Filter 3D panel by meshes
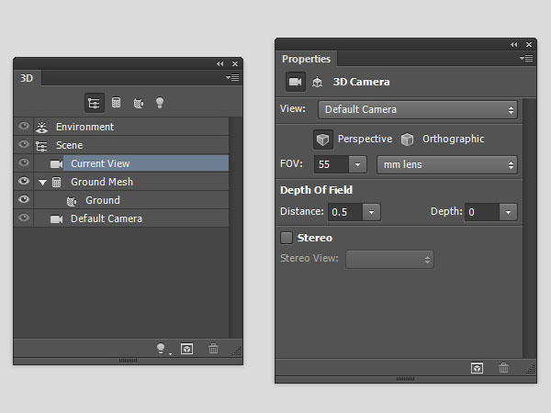 tap(117, 103)
